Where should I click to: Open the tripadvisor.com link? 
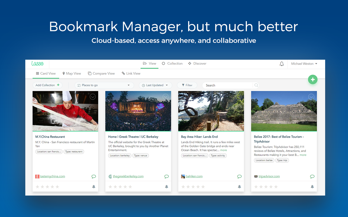click(x=269, y=176)
